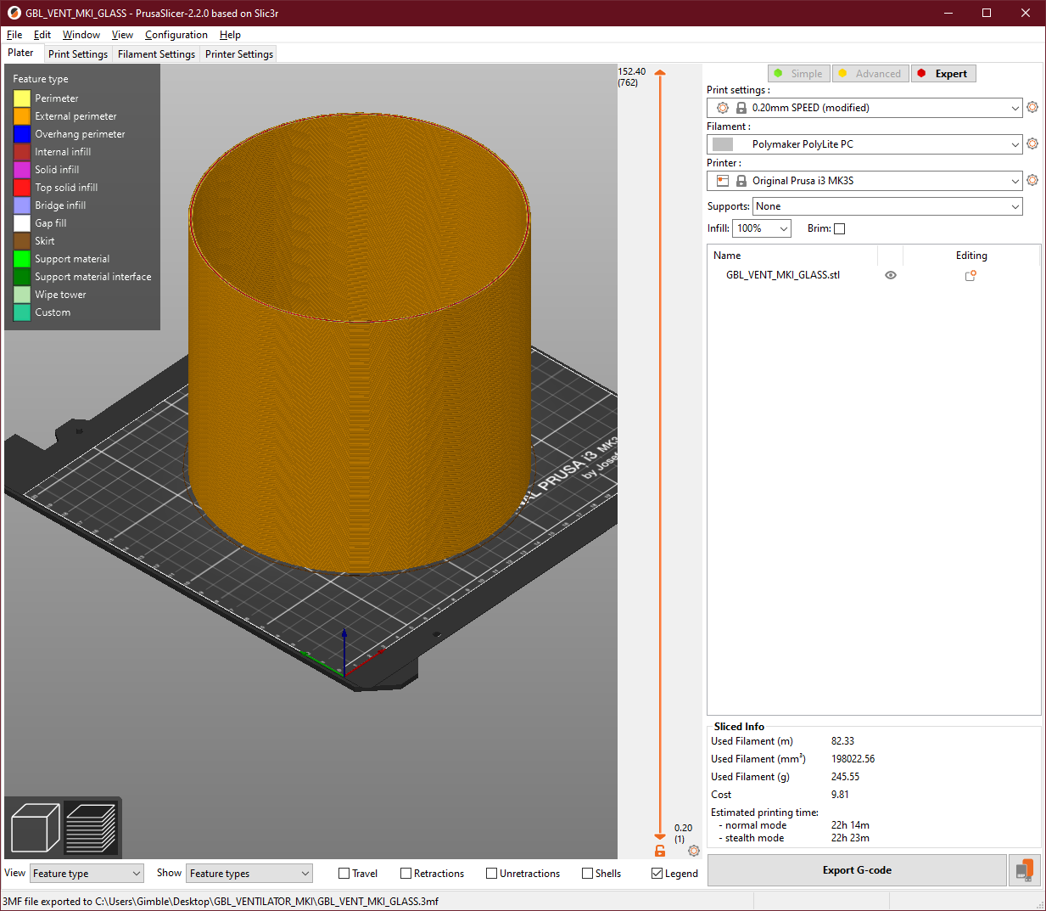This screenshot has height=911, width=1046.
Task: Uncheck the Legend checkbox
Action: pos(657,873)
